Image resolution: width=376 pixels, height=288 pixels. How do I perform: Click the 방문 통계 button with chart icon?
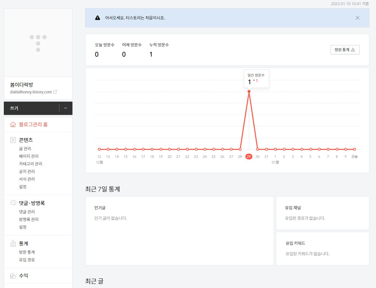[x=345, y=50]
